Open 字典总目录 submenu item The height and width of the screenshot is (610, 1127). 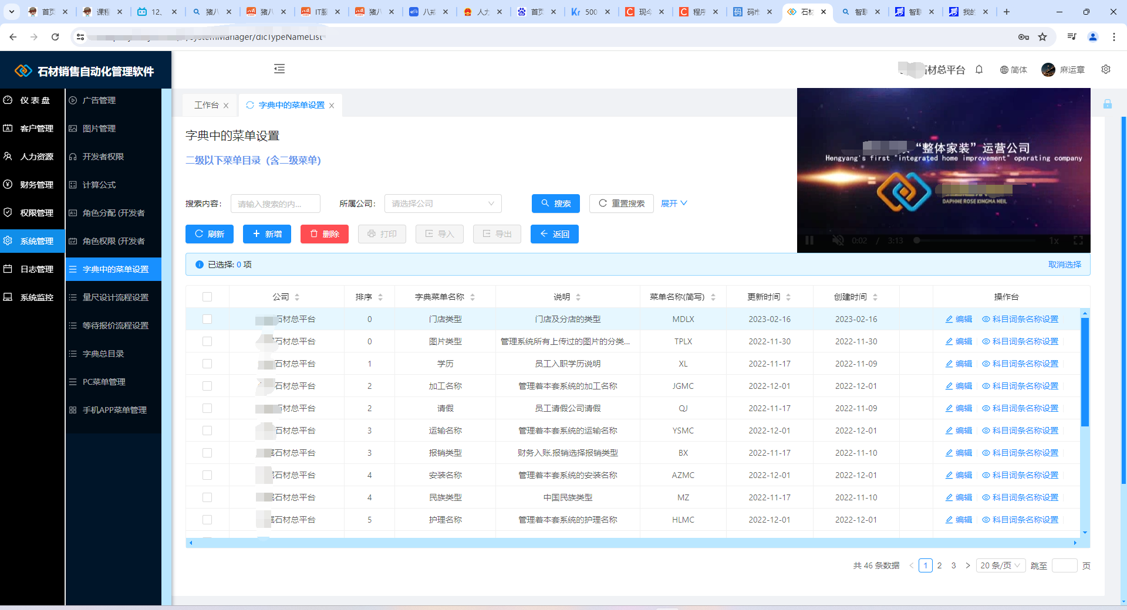tap(113, 354)
